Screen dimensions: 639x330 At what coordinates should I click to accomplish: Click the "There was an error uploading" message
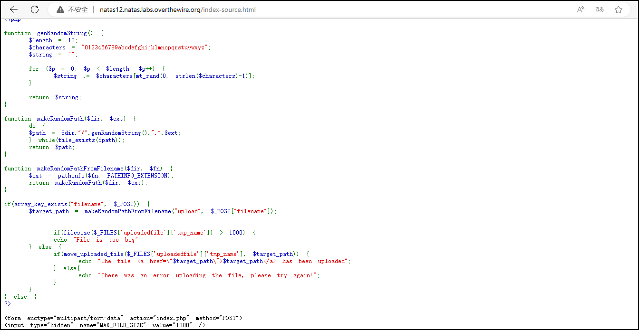(208, 275)
